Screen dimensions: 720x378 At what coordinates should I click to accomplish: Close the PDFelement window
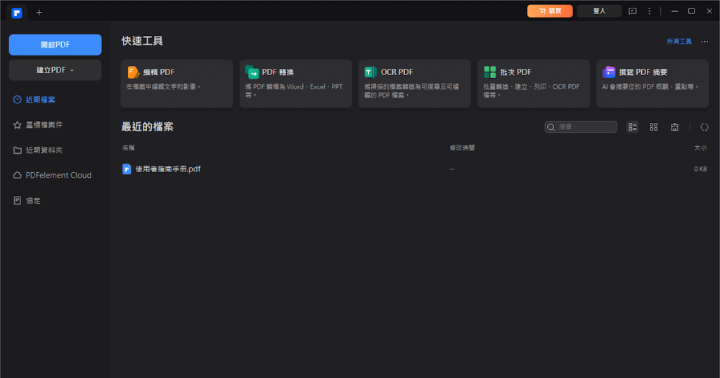click(x=709, y=11)
